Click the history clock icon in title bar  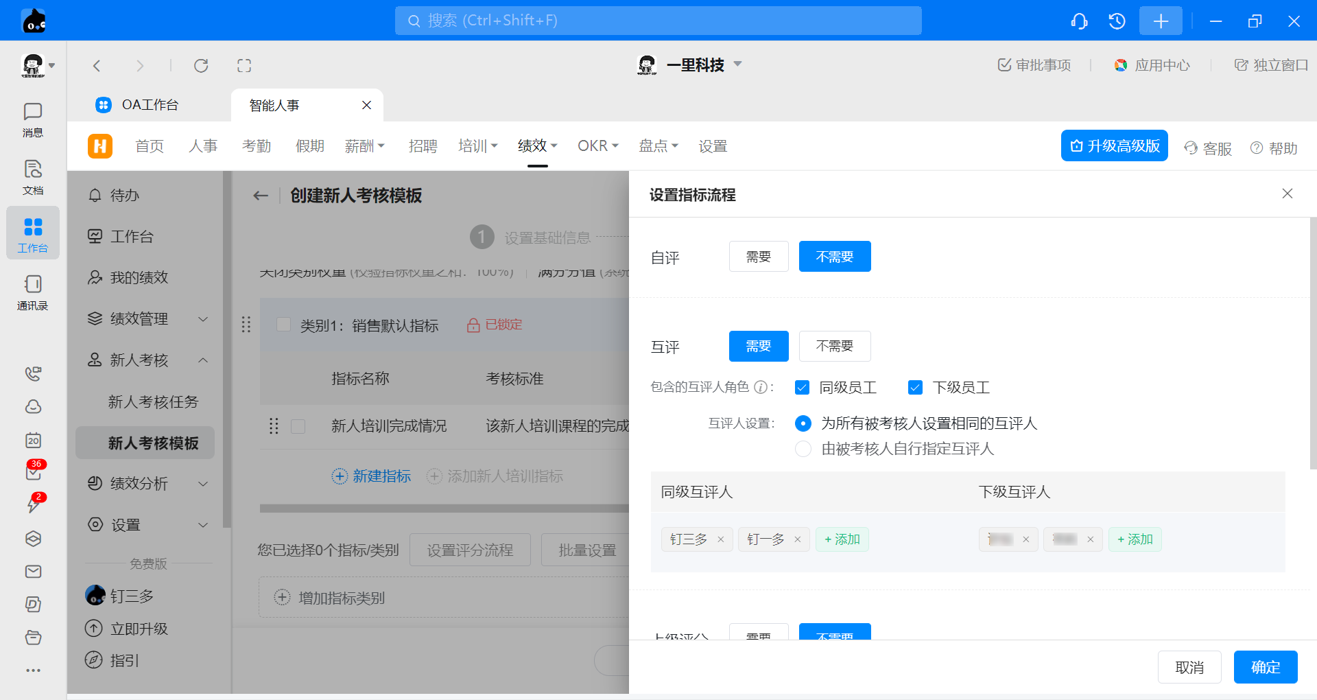pyautogui.click(x=1117, y=21)
